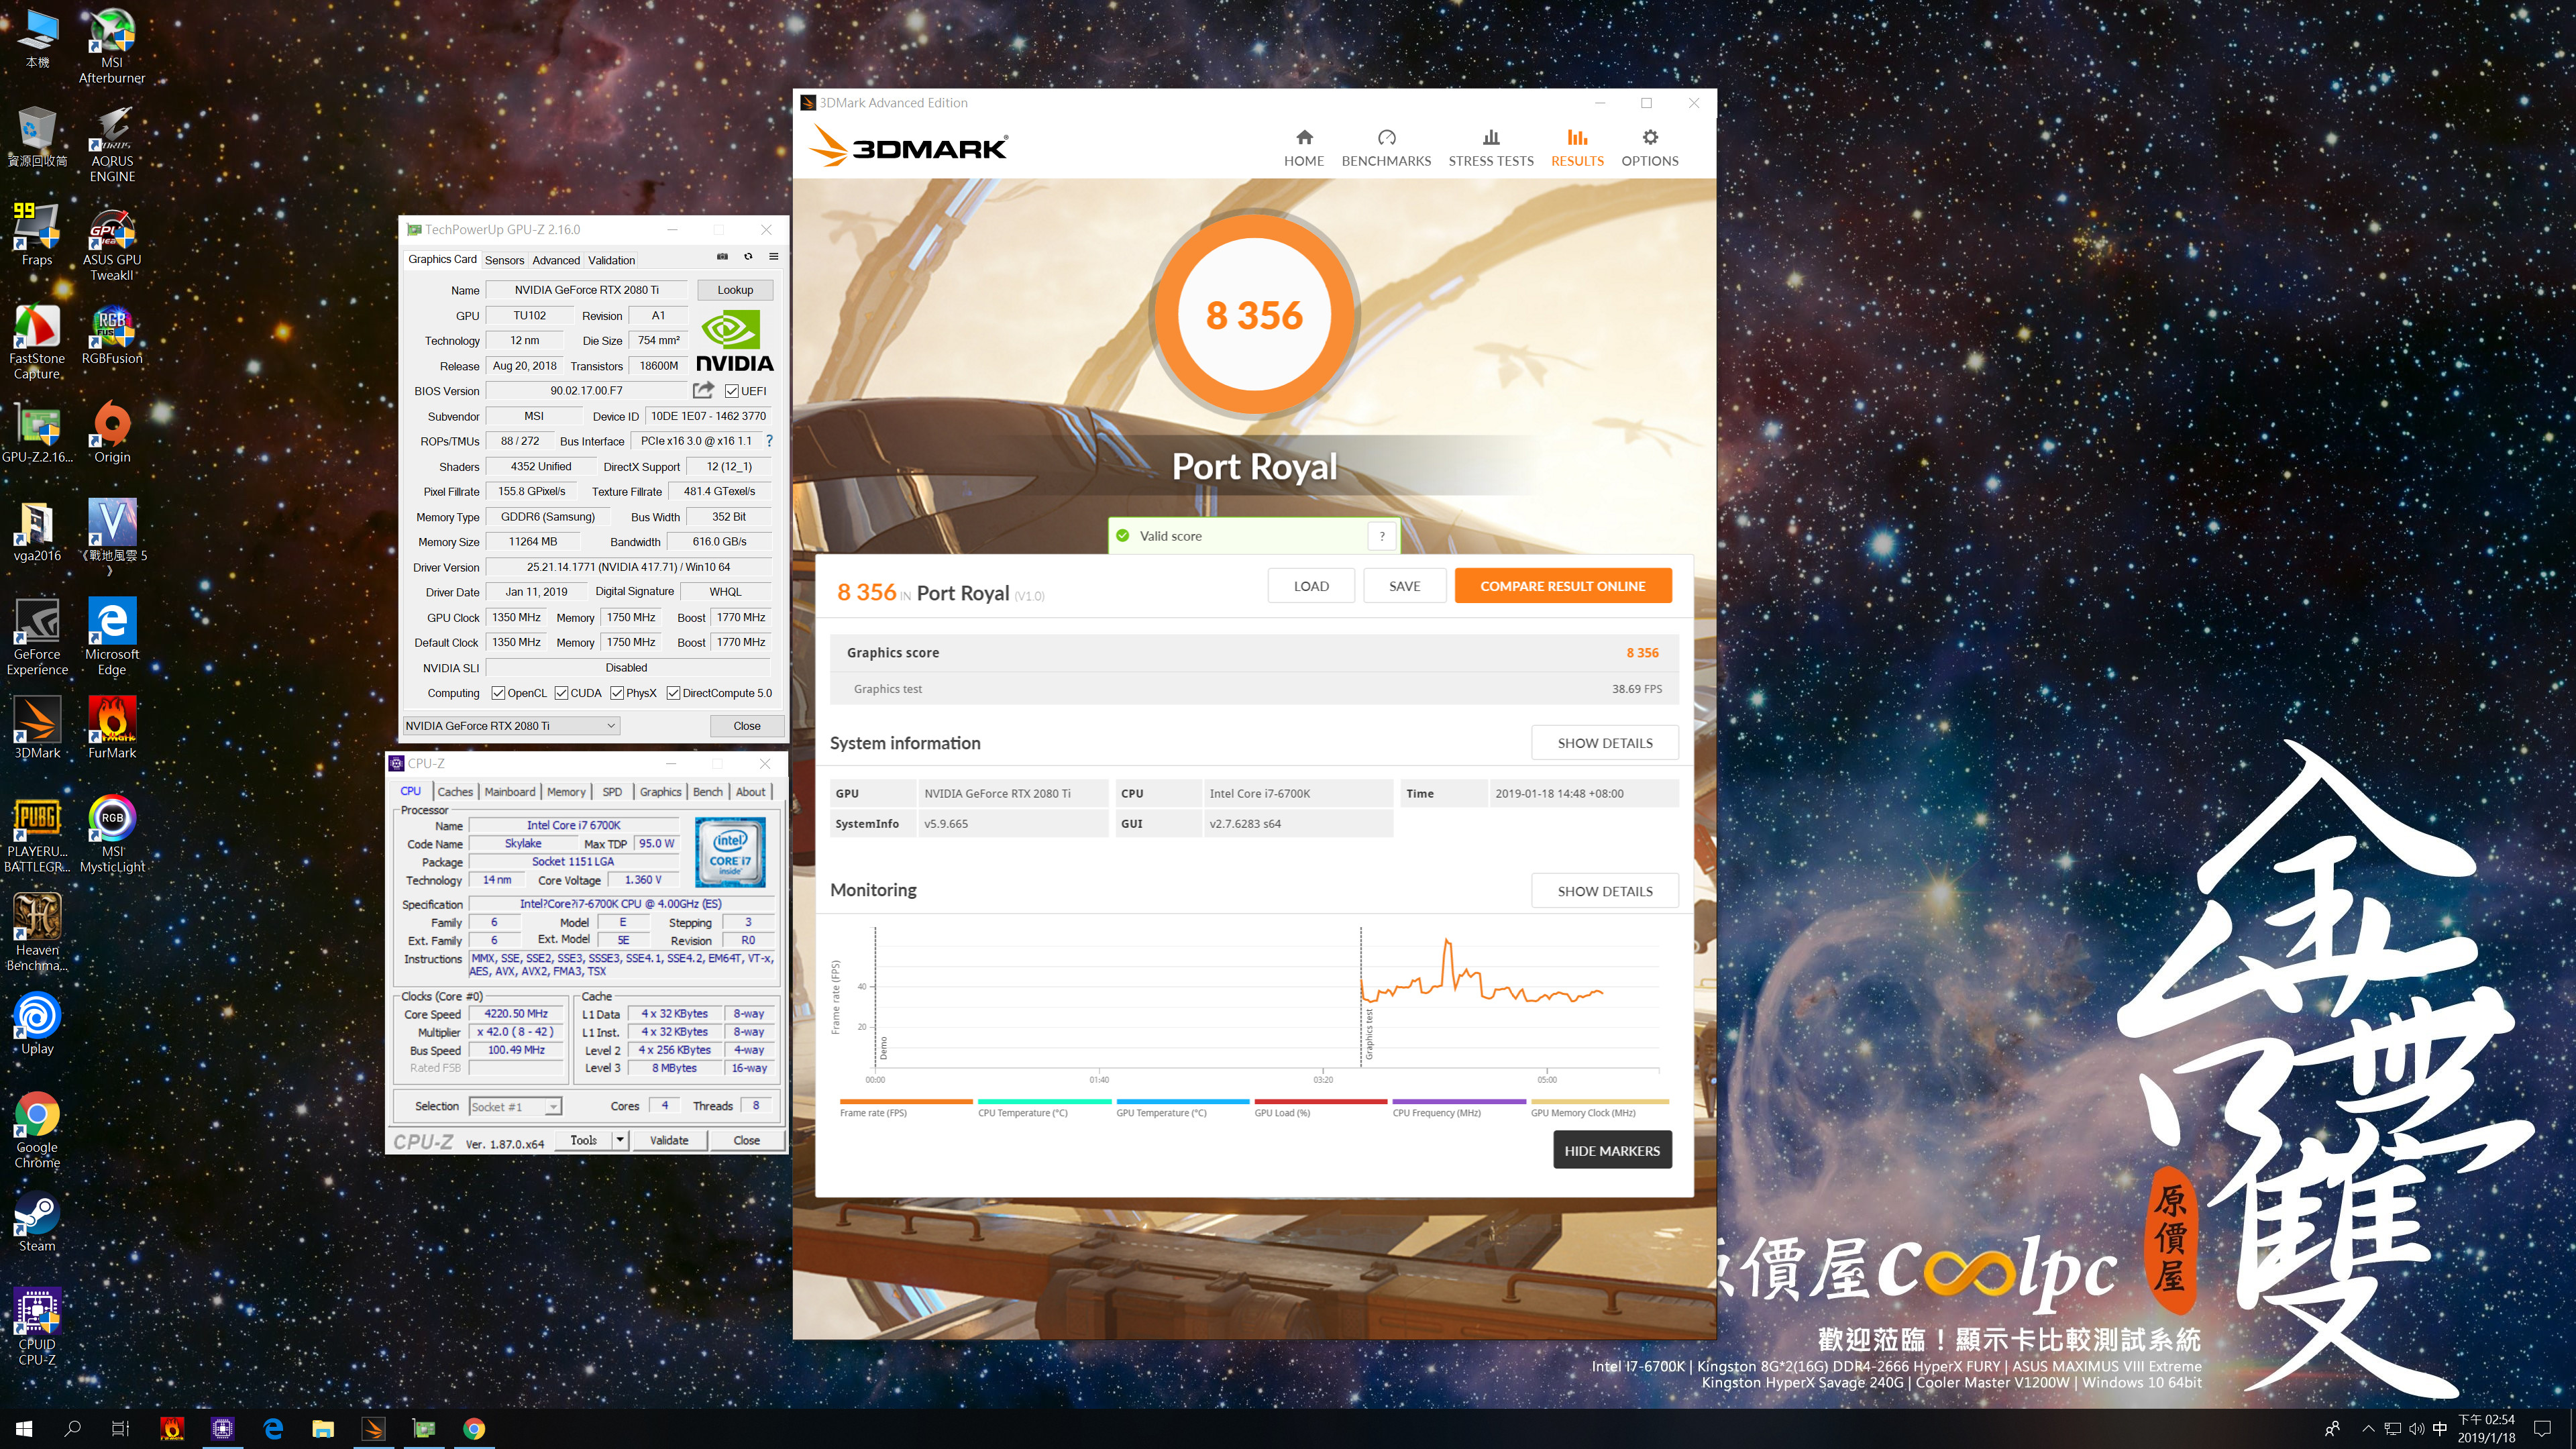Open 3DMark desktop shortcut

point(37,729)
